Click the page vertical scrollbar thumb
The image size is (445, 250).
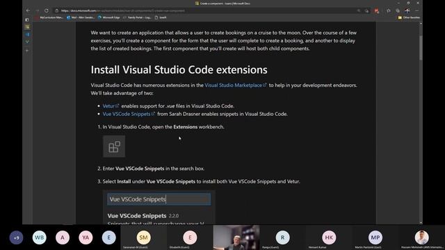[x=421, y=48]
